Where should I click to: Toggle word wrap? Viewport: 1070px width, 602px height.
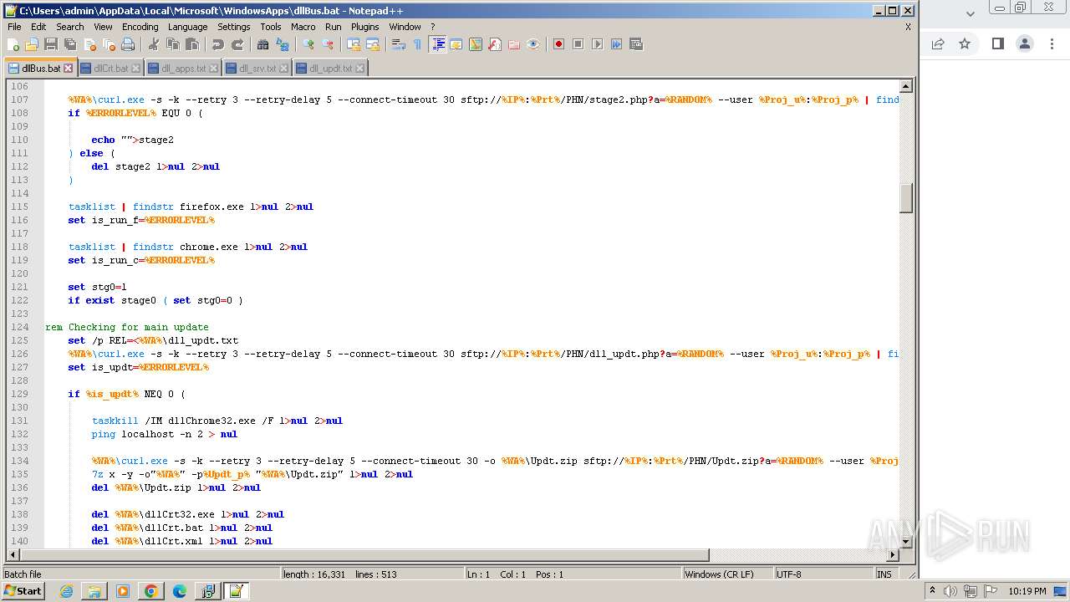pyautogui.click(x=399, y=44)
